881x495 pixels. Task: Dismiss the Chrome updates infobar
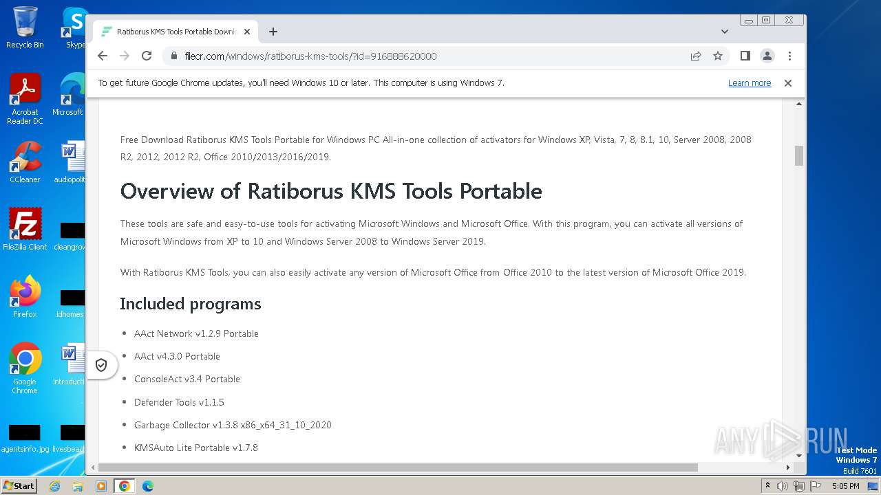pyautogui.click(x=788, y=83)
